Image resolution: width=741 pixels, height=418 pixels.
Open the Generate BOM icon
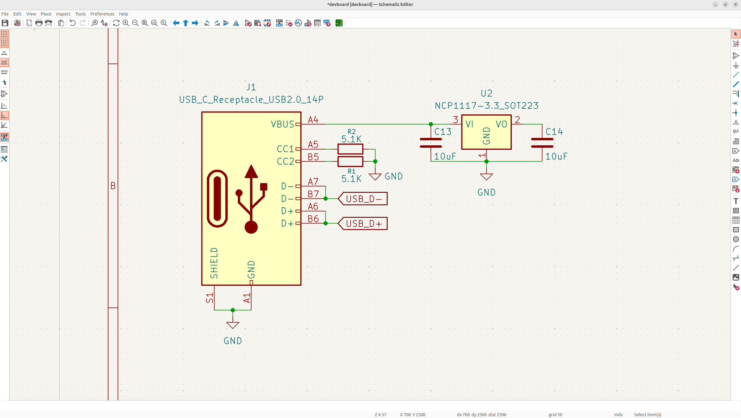coord(327,23)
